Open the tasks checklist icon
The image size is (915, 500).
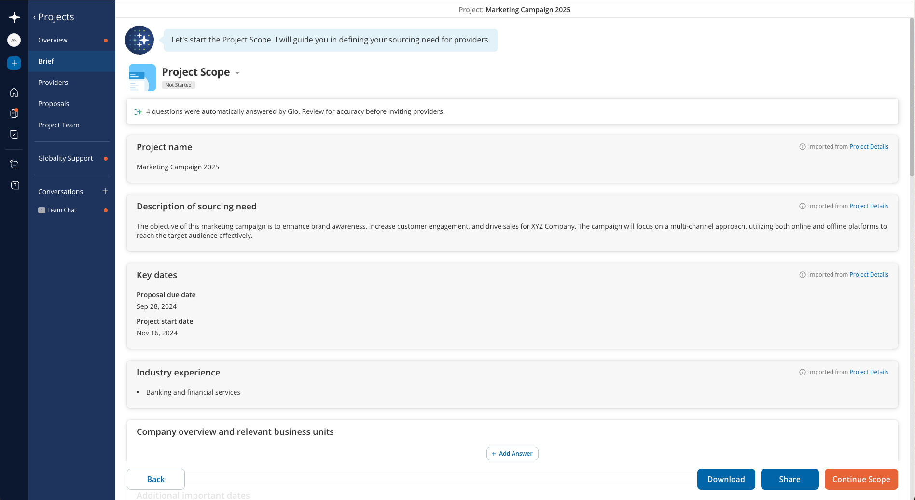pos(14,134)
